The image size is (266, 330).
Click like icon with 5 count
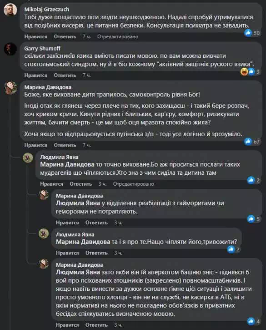coord(251,219)
